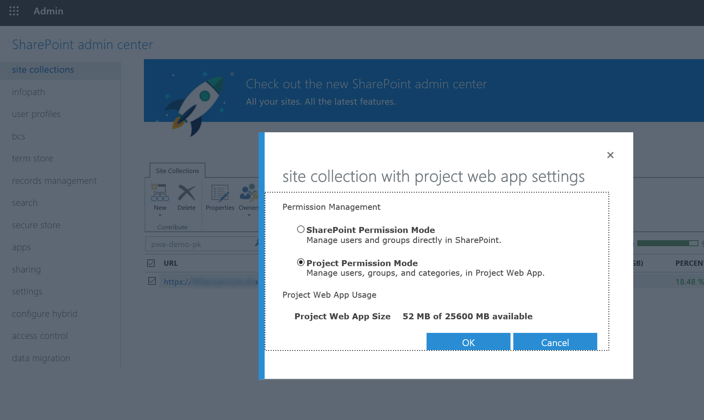704x420 pixels.
Task: Click the Cancel button in dialog
Action: (555, 342)
